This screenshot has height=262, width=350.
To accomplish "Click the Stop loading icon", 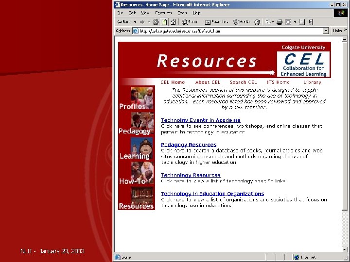I will (x=156, y=22).
